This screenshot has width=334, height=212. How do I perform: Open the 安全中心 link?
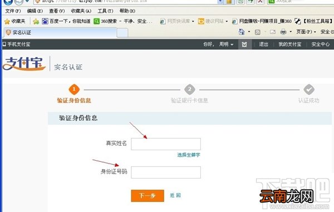(321, 45)
